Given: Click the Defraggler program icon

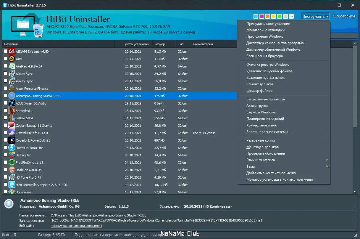Looking at the screenshot, I should pos(12,155).
